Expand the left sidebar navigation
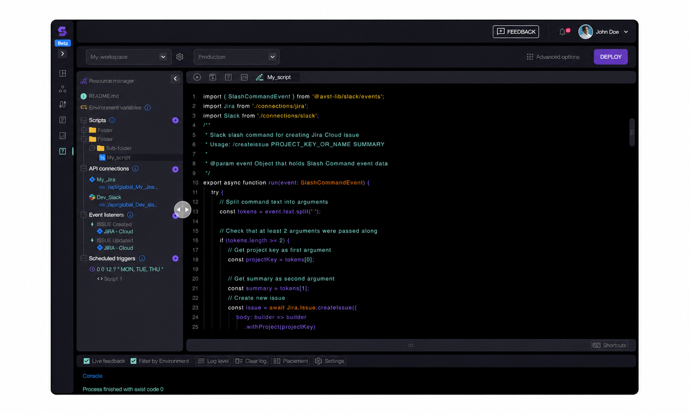Screen dimensions: 690x414 click(x=63, y=54)
